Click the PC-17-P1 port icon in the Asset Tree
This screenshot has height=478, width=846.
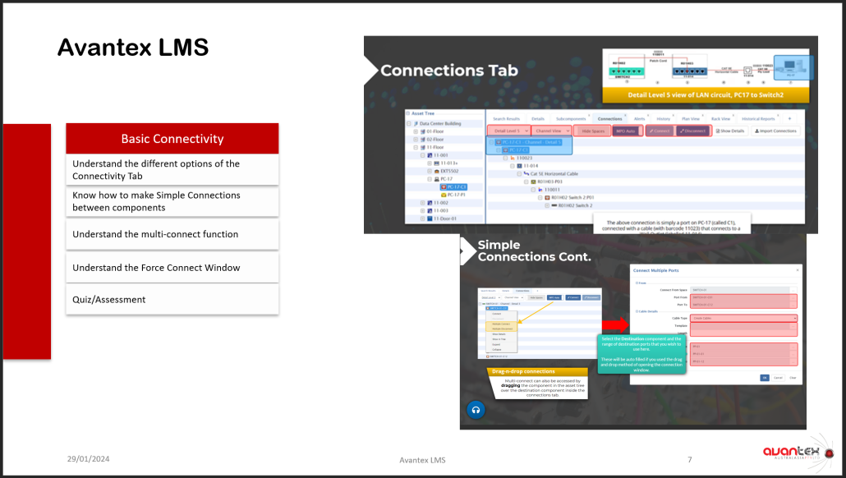point(444,195)
